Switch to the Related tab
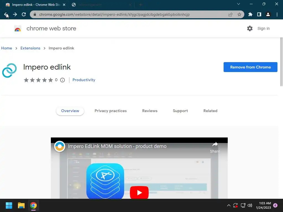Viewport: 283px width, 212px height. pyautogui.click(x=210, y=111)
